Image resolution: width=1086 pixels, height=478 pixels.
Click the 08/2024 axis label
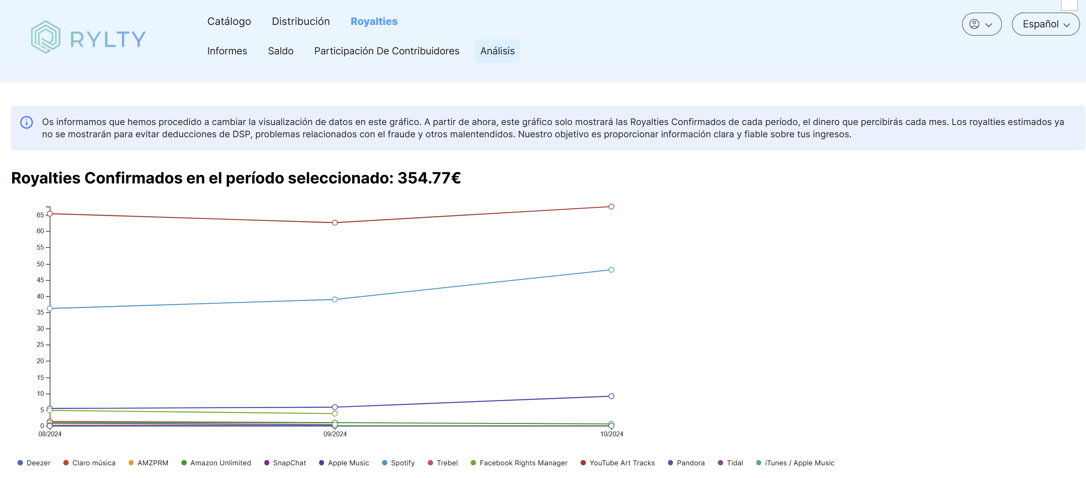pos(50,434)
